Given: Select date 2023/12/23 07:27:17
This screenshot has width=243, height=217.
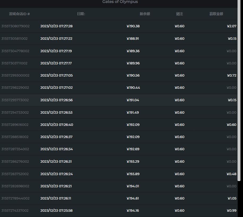Looking at the screenshot, I should (56, 63).
